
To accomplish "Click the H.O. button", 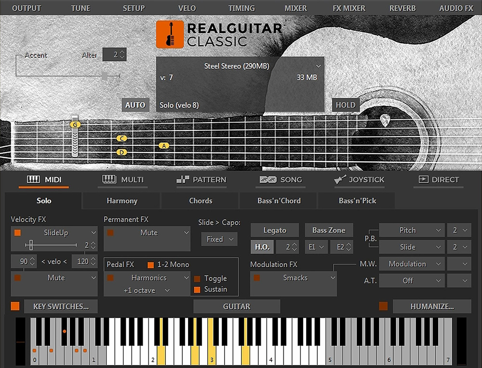I will pos(262,247).
